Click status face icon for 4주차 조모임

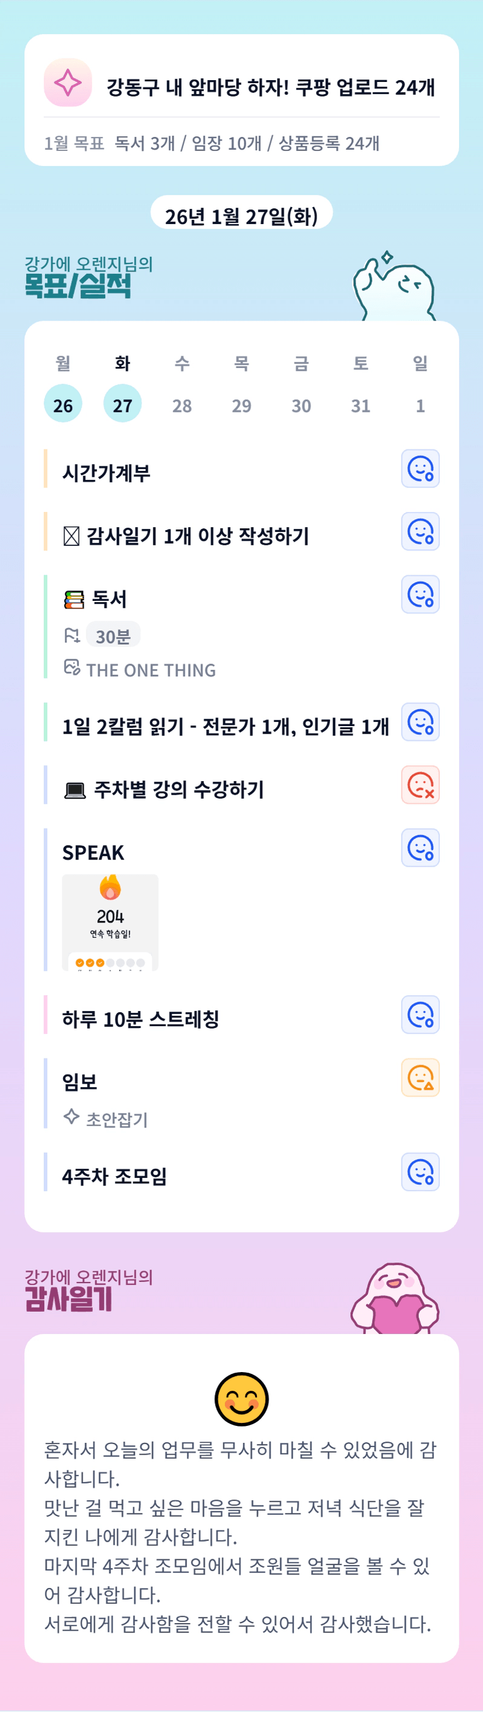pyautogui.click(x=420, y=1172)
